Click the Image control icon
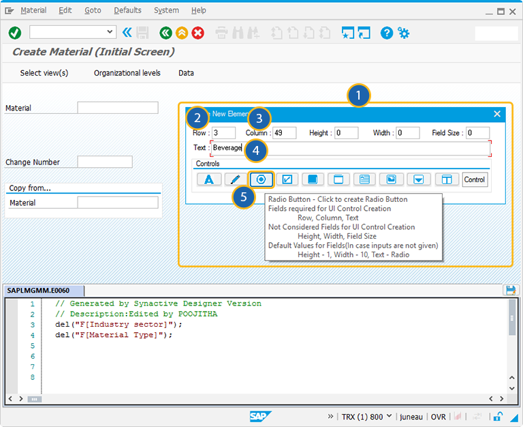 coord(392,179)
